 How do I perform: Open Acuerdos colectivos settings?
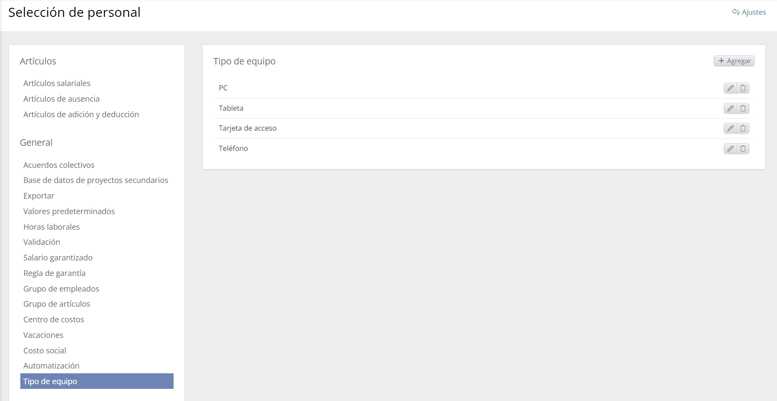[x=59, y=165]
